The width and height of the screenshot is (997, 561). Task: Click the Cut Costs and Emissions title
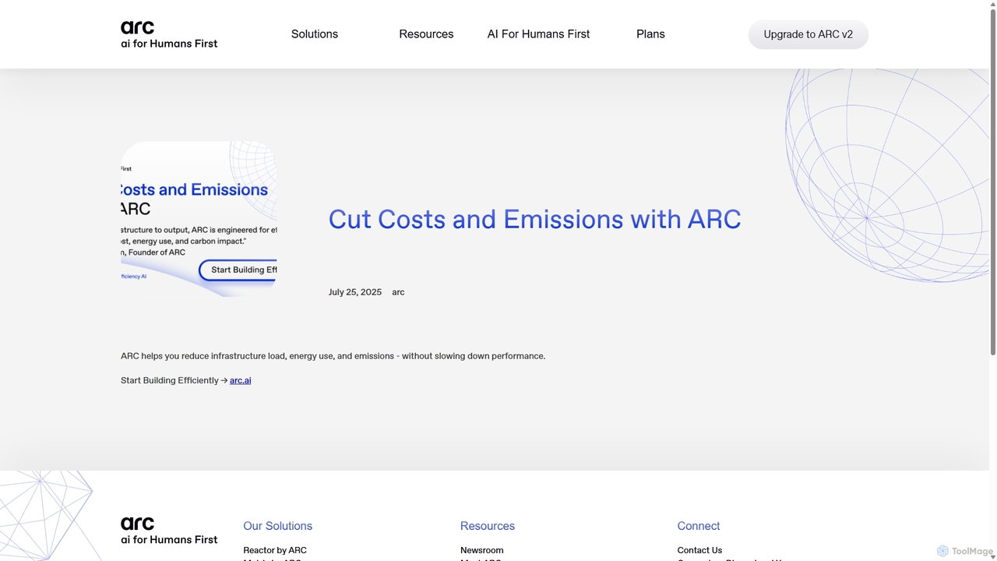(534, 219)
